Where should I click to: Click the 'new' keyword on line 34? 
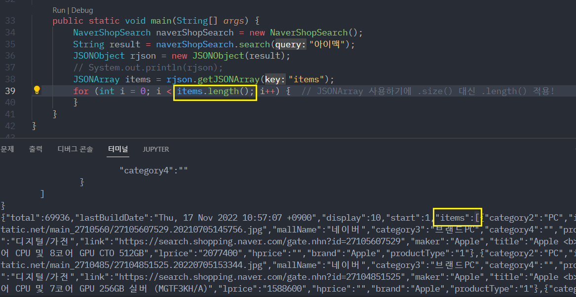[x=257, y=33]
